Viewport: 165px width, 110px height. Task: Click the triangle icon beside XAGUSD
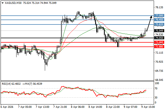tap(2, 3)
